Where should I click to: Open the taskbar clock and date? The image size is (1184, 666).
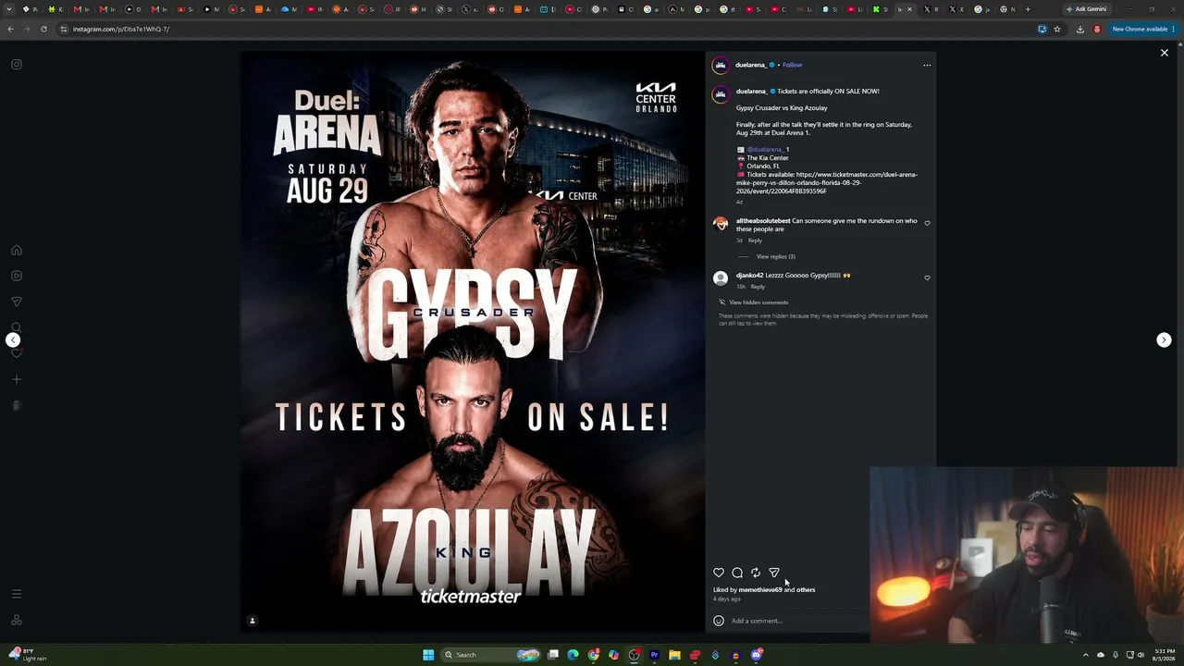click(x=1164, y=655)
